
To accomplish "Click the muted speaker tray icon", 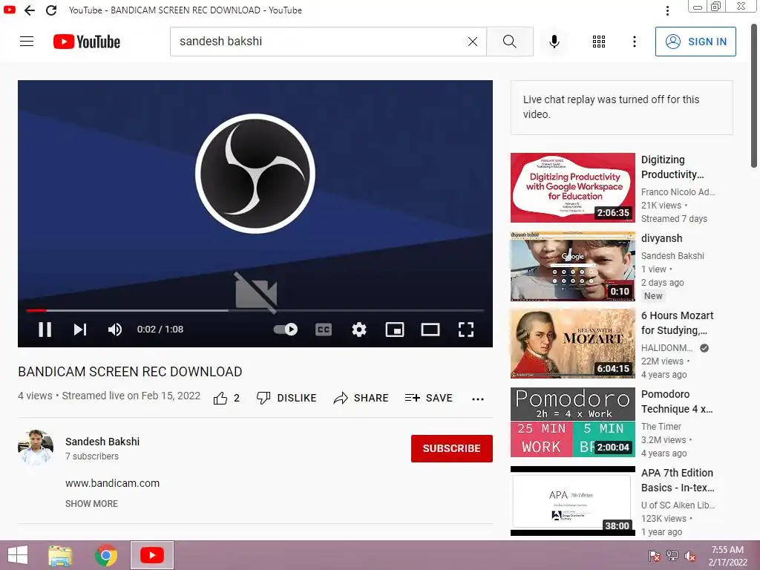I will point(690,556).
